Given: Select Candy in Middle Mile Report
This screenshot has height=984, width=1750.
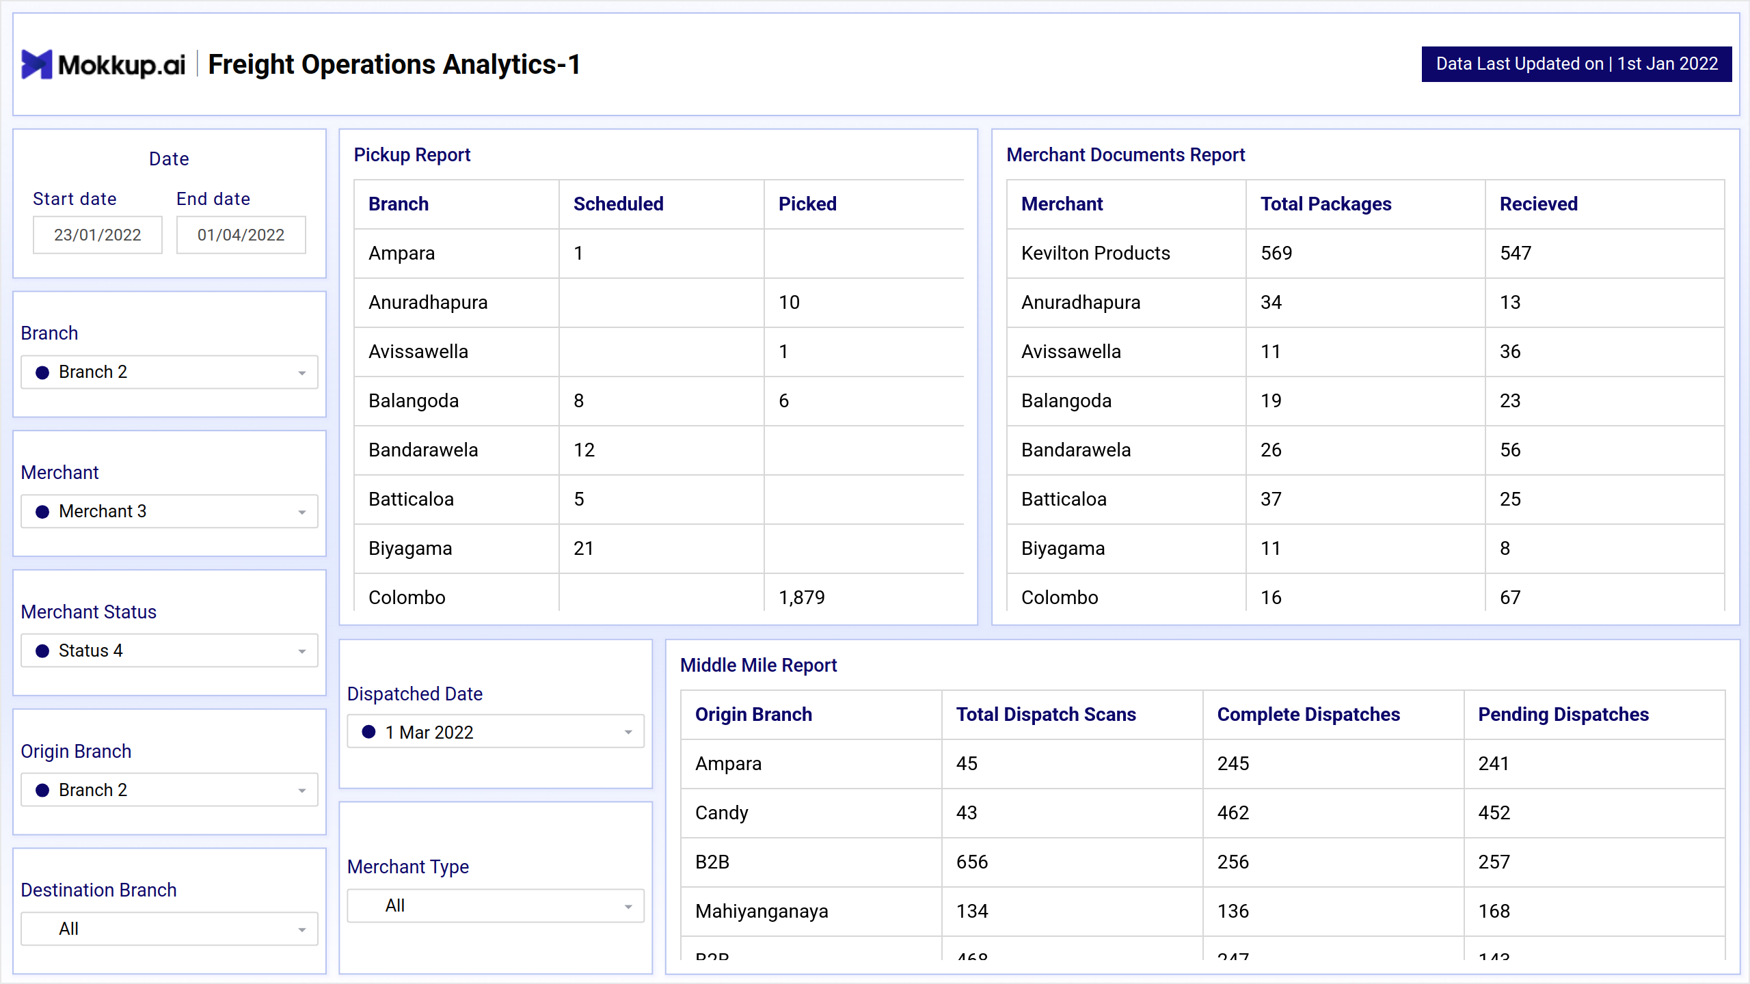Looking at the screenshot, I should (x=1203, y=813).
